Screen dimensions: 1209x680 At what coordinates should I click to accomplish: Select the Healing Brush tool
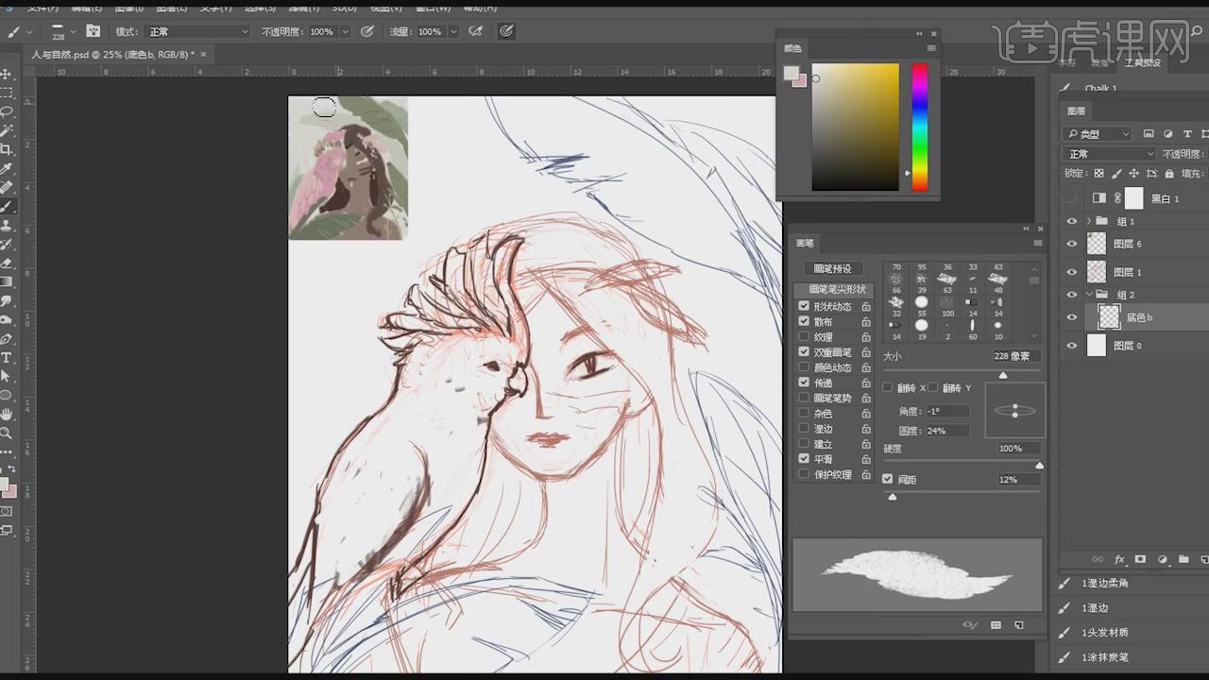tap(7, 187)
